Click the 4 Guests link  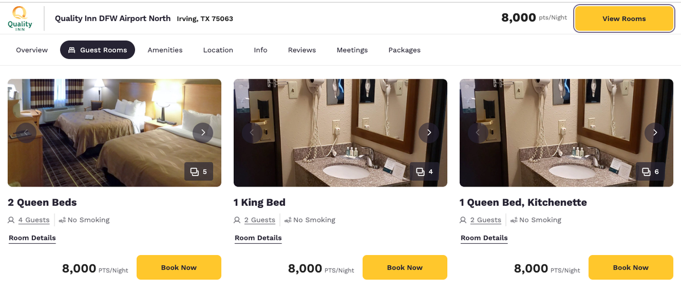click(33, 220)
